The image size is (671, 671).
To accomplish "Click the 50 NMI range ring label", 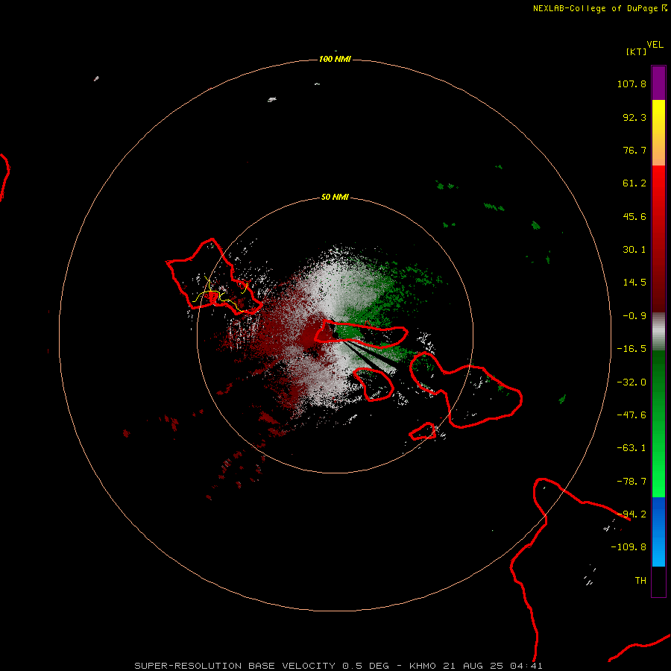I will point(335,197).
